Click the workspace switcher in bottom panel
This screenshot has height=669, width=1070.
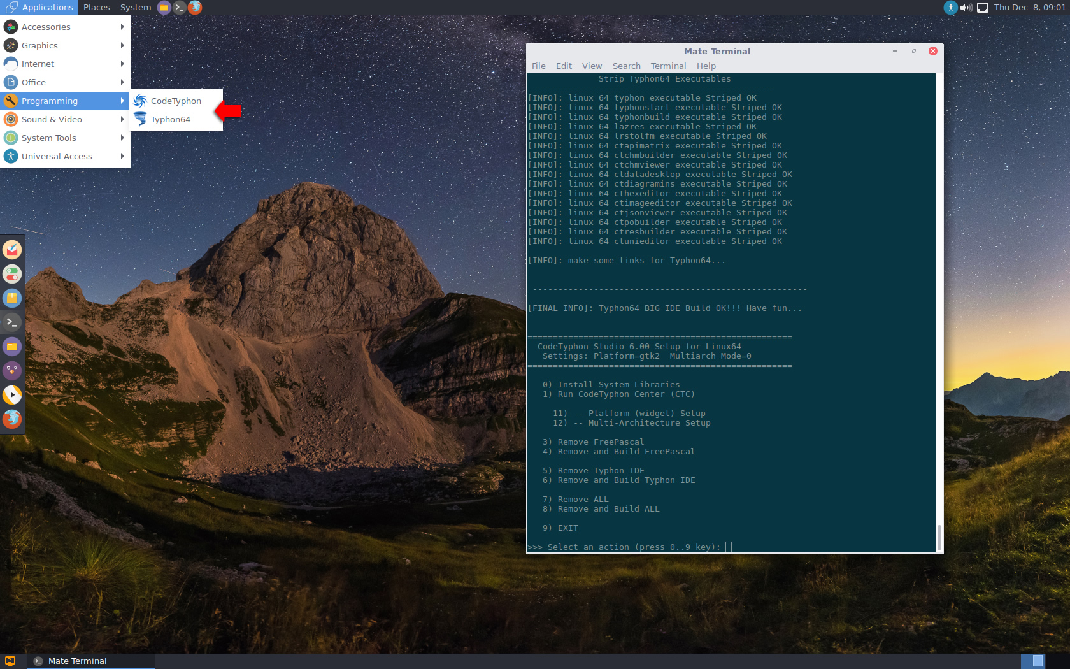[x=1032, y=661]
